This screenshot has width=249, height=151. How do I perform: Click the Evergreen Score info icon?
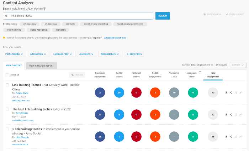coord(200,72)
